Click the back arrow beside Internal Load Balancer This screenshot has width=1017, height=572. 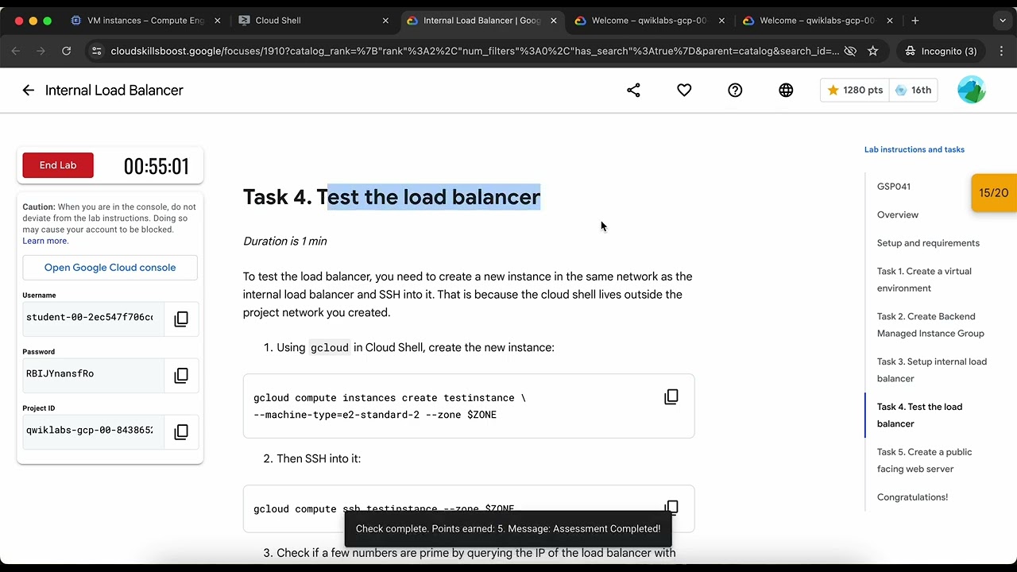click(x=29, y=91)
